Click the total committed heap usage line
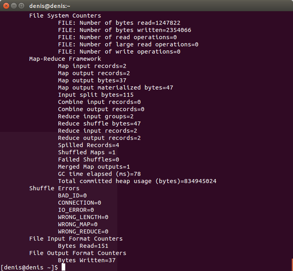 137,181
